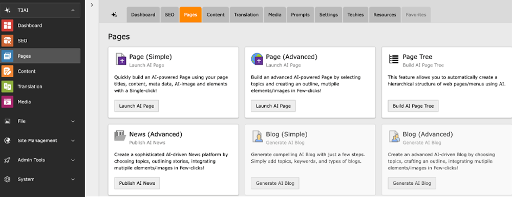The width and height of the screenshot is (512, 197).
Task: Click the green Translation icon in sidebar
Action: [7, 87]
